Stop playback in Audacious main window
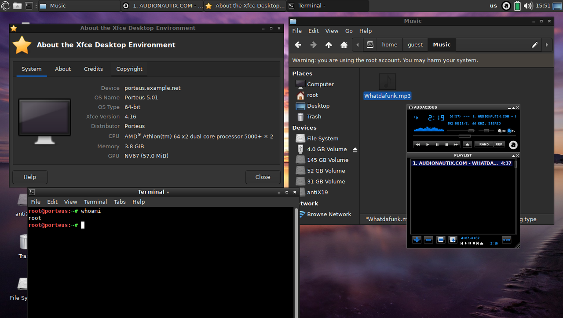Screen dimensions: 563x318 pos(446,145)
